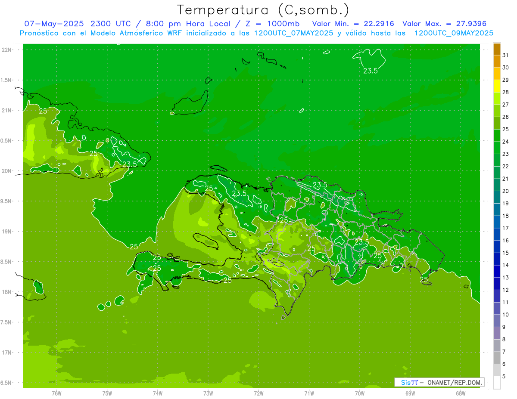The height and width of the screenshot is (399, 517).
Task: Click the "68W" longitude axis label
Action: pos(461,393)
